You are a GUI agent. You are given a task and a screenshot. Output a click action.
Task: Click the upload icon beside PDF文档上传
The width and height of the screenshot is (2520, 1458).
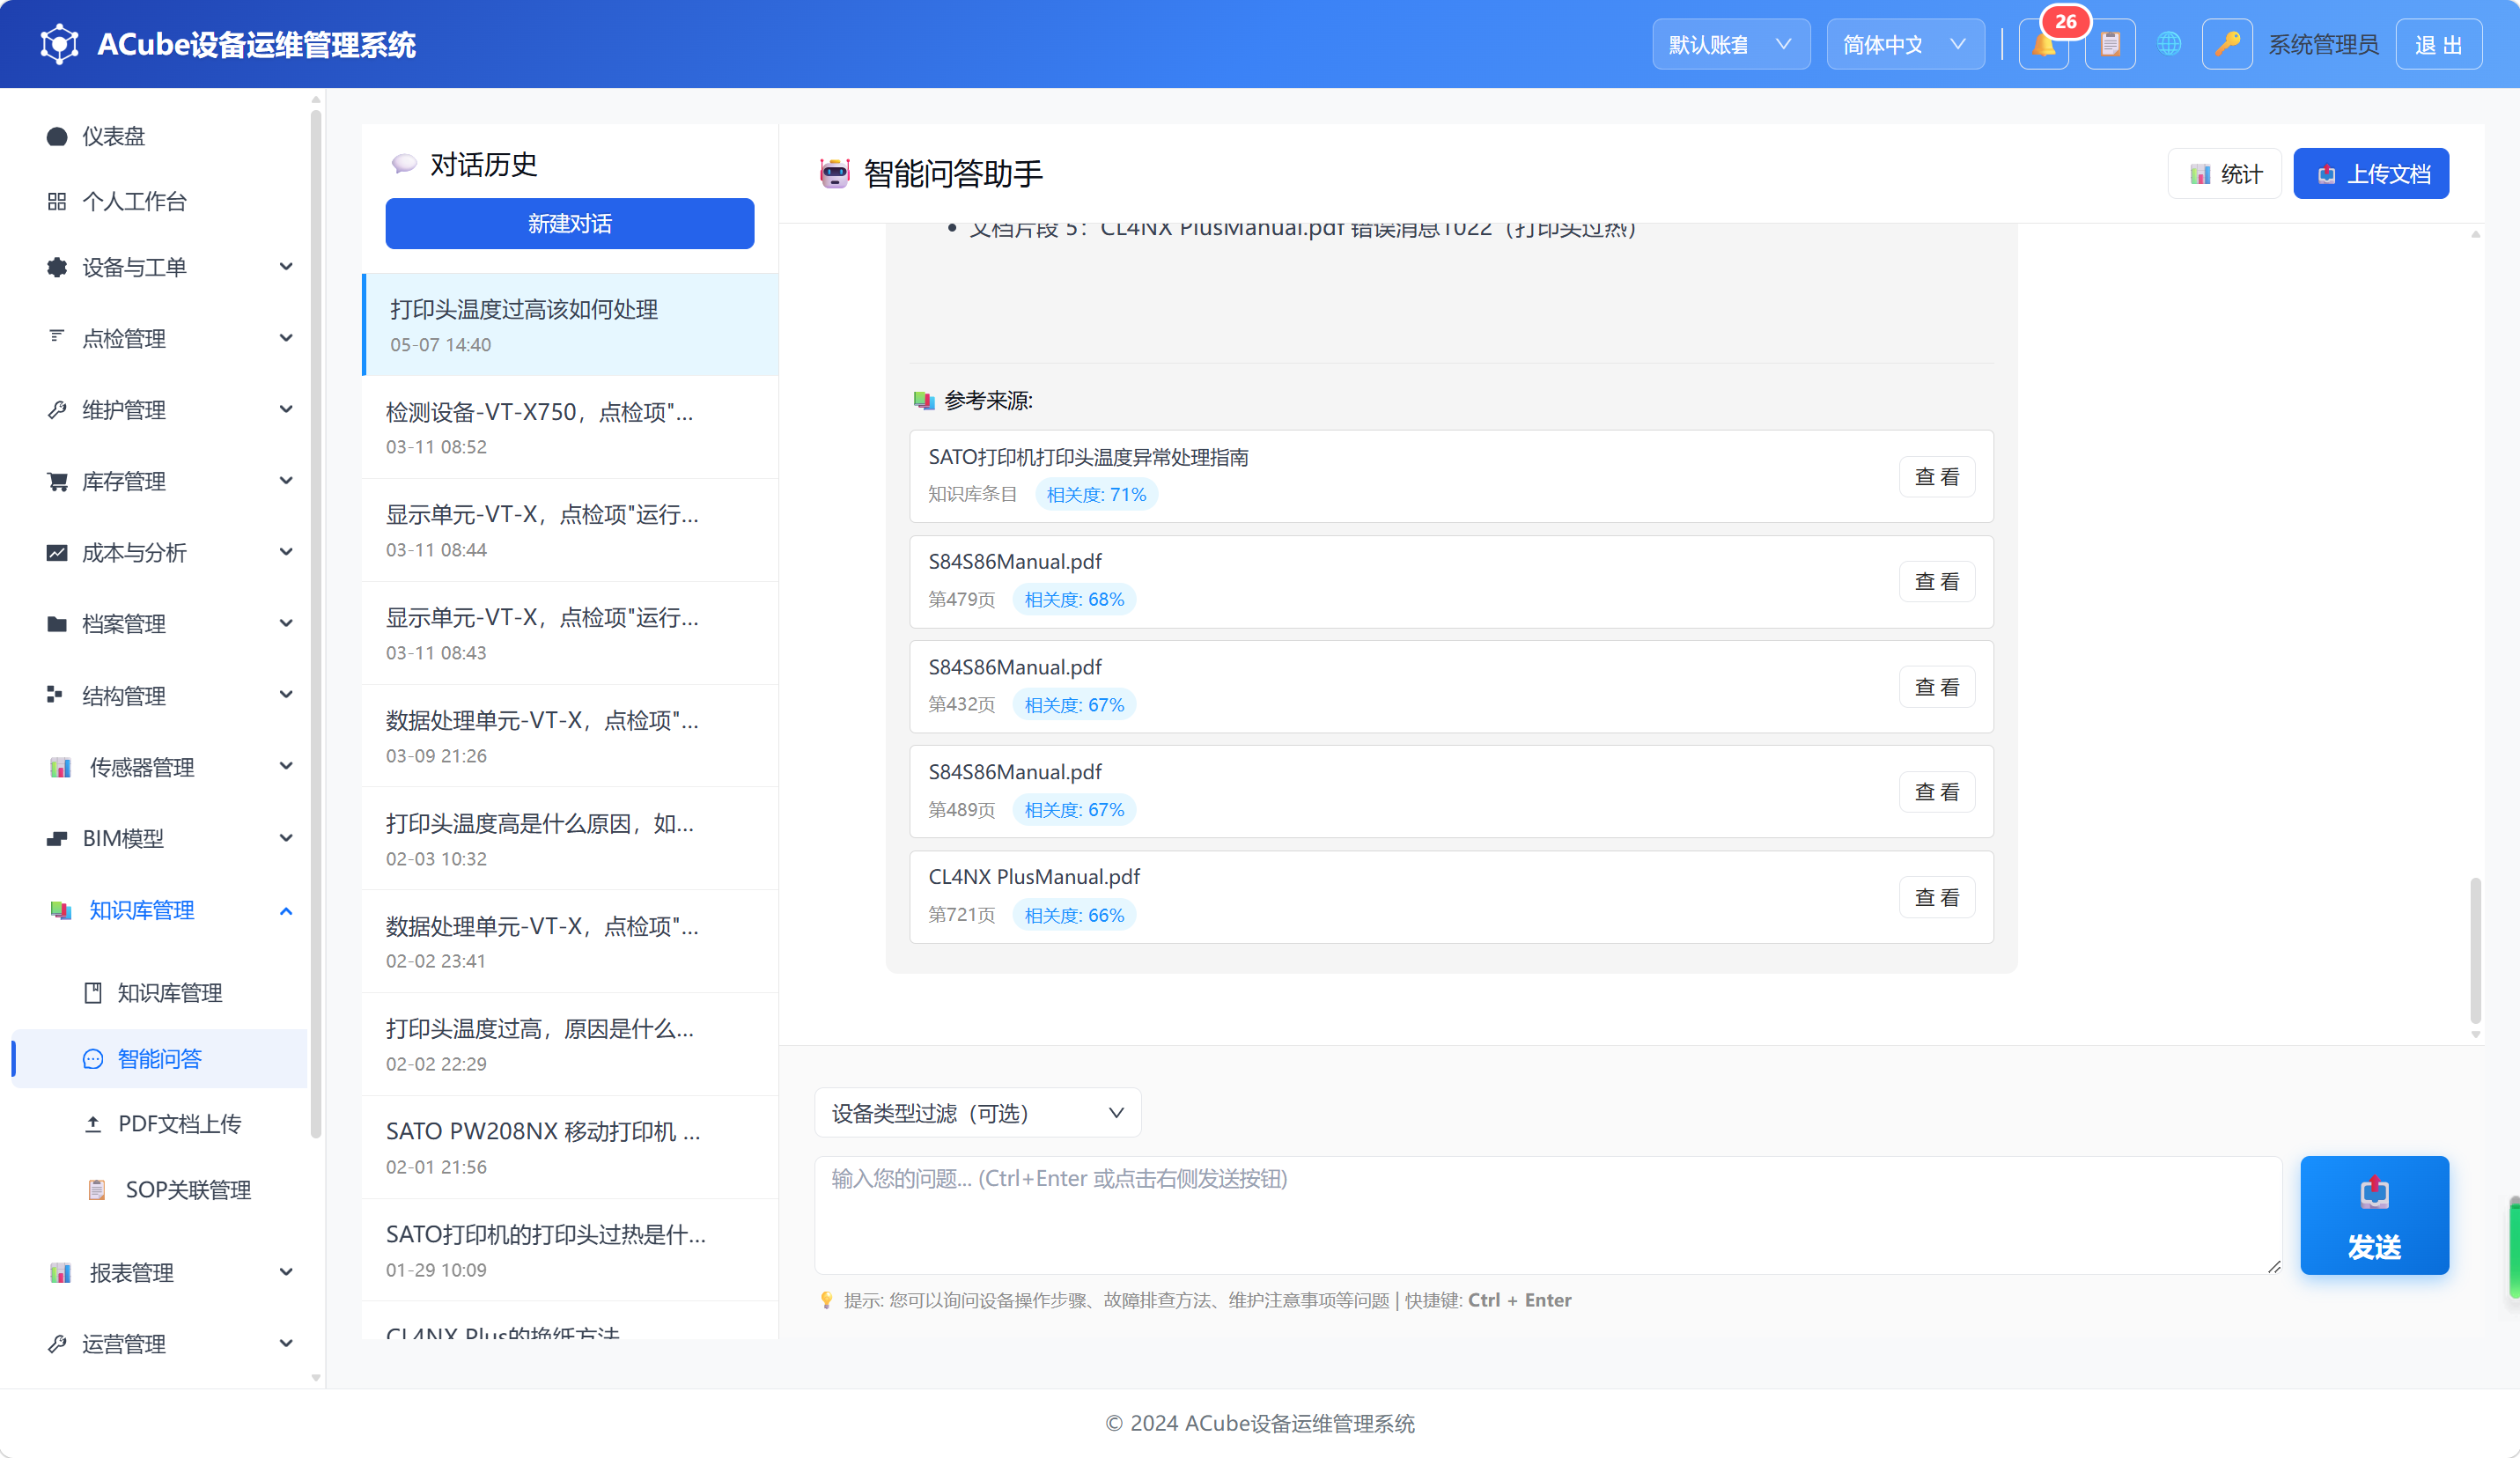(93, 1124)
